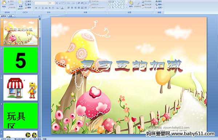The width and height of the screenshot is (218, 140).
Task: Open the Replace (替换) dropdown
Action: point(160,4)
